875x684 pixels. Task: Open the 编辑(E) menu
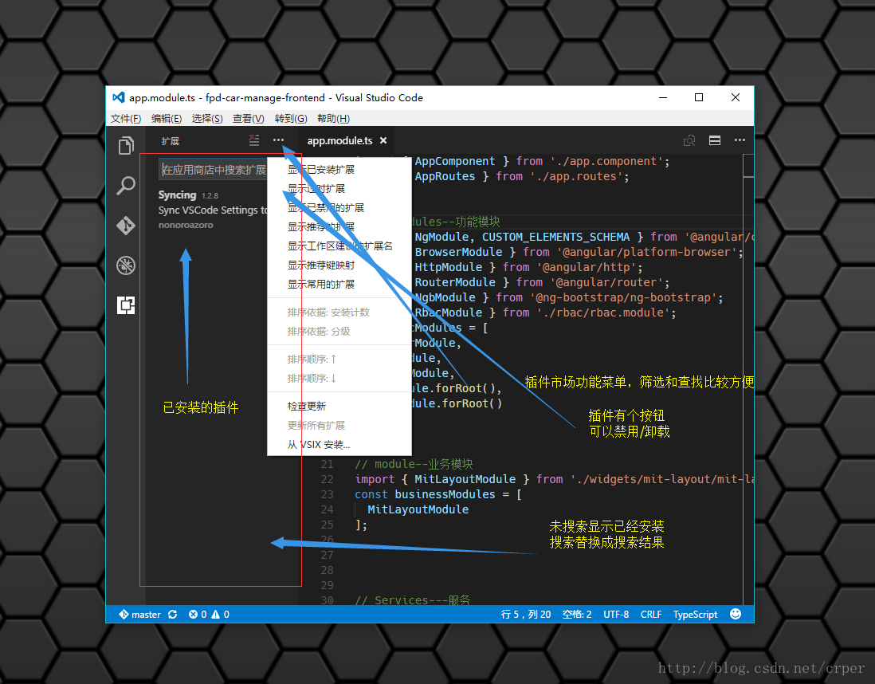167,118
